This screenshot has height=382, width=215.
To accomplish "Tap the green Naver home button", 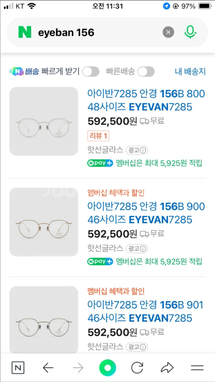I will [x=107, y=368].
